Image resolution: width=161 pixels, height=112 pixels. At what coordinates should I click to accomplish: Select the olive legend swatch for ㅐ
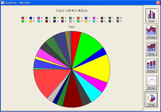118,18
